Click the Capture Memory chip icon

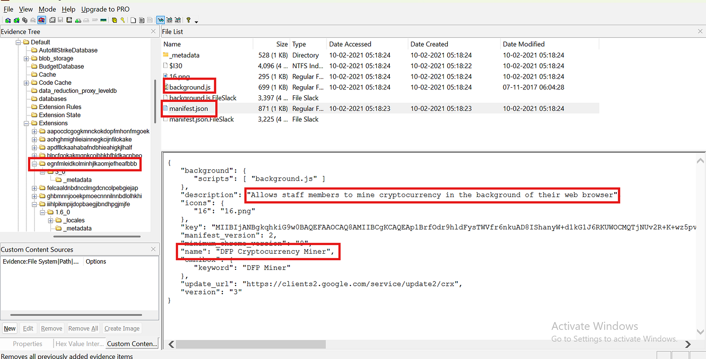[103, 20]
